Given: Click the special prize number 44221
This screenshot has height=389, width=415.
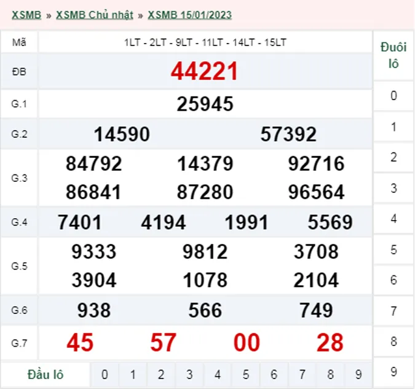Looking at the screenshot, I should [x=205, y=73].
